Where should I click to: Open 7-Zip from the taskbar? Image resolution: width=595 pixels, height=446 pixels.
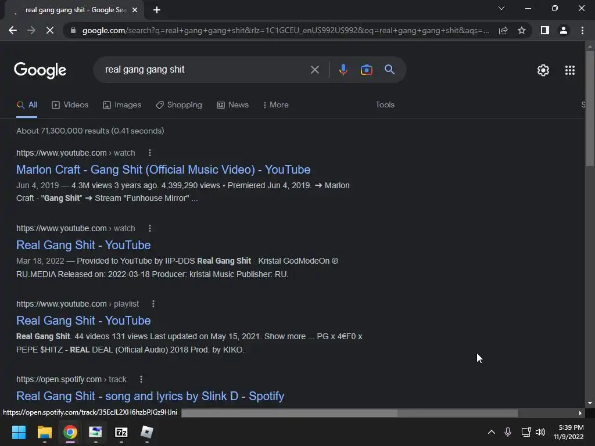pyautogui.click(x=121, y=432)
